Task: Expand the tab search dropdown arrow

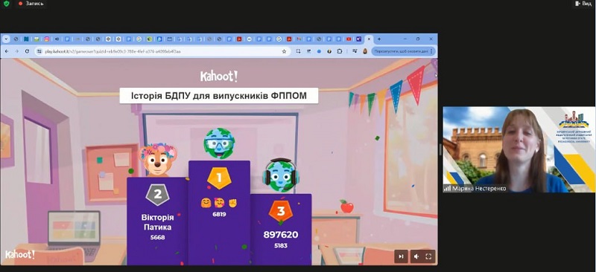Action: [x=6, y=39]
